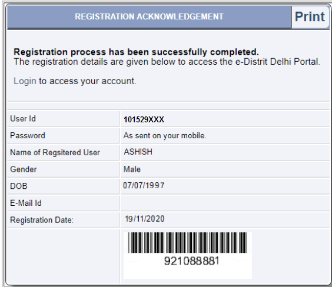Click the Registration Acknowledgement header
The width and height of the screenshot is (332, 287).
149,16
